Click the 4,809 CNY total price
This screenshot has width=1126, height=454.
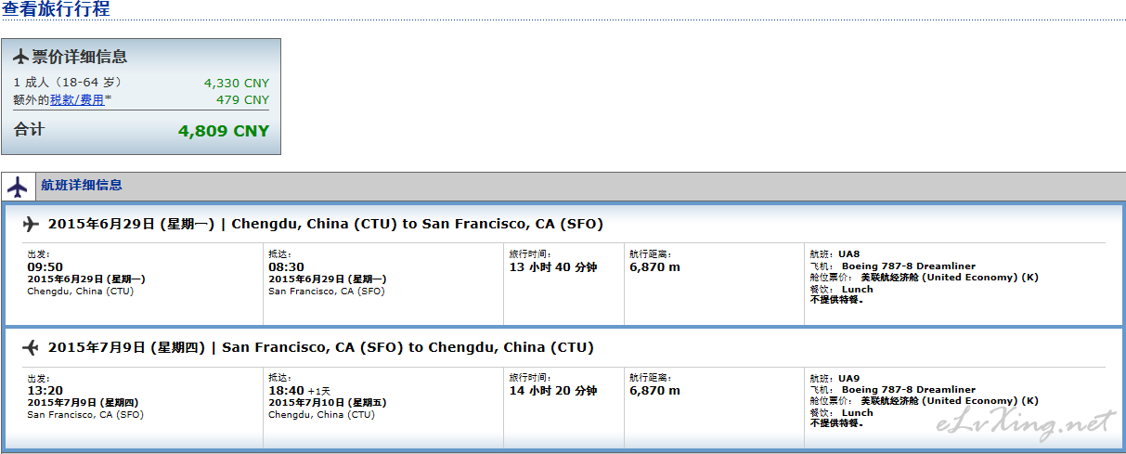(224, 131)
